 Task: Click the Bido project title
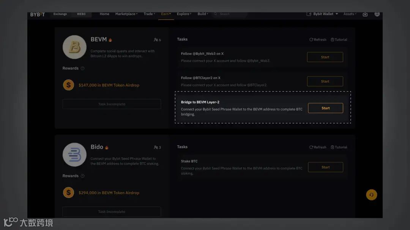coord(97,147)
